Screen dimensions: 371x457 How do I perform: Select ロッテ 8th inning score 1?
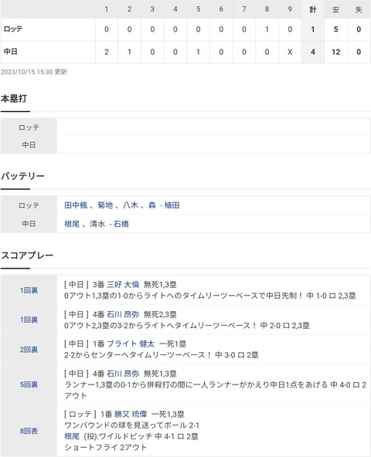point(267,29)
